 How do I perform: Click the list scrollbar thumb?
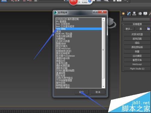tap(103, 50)
